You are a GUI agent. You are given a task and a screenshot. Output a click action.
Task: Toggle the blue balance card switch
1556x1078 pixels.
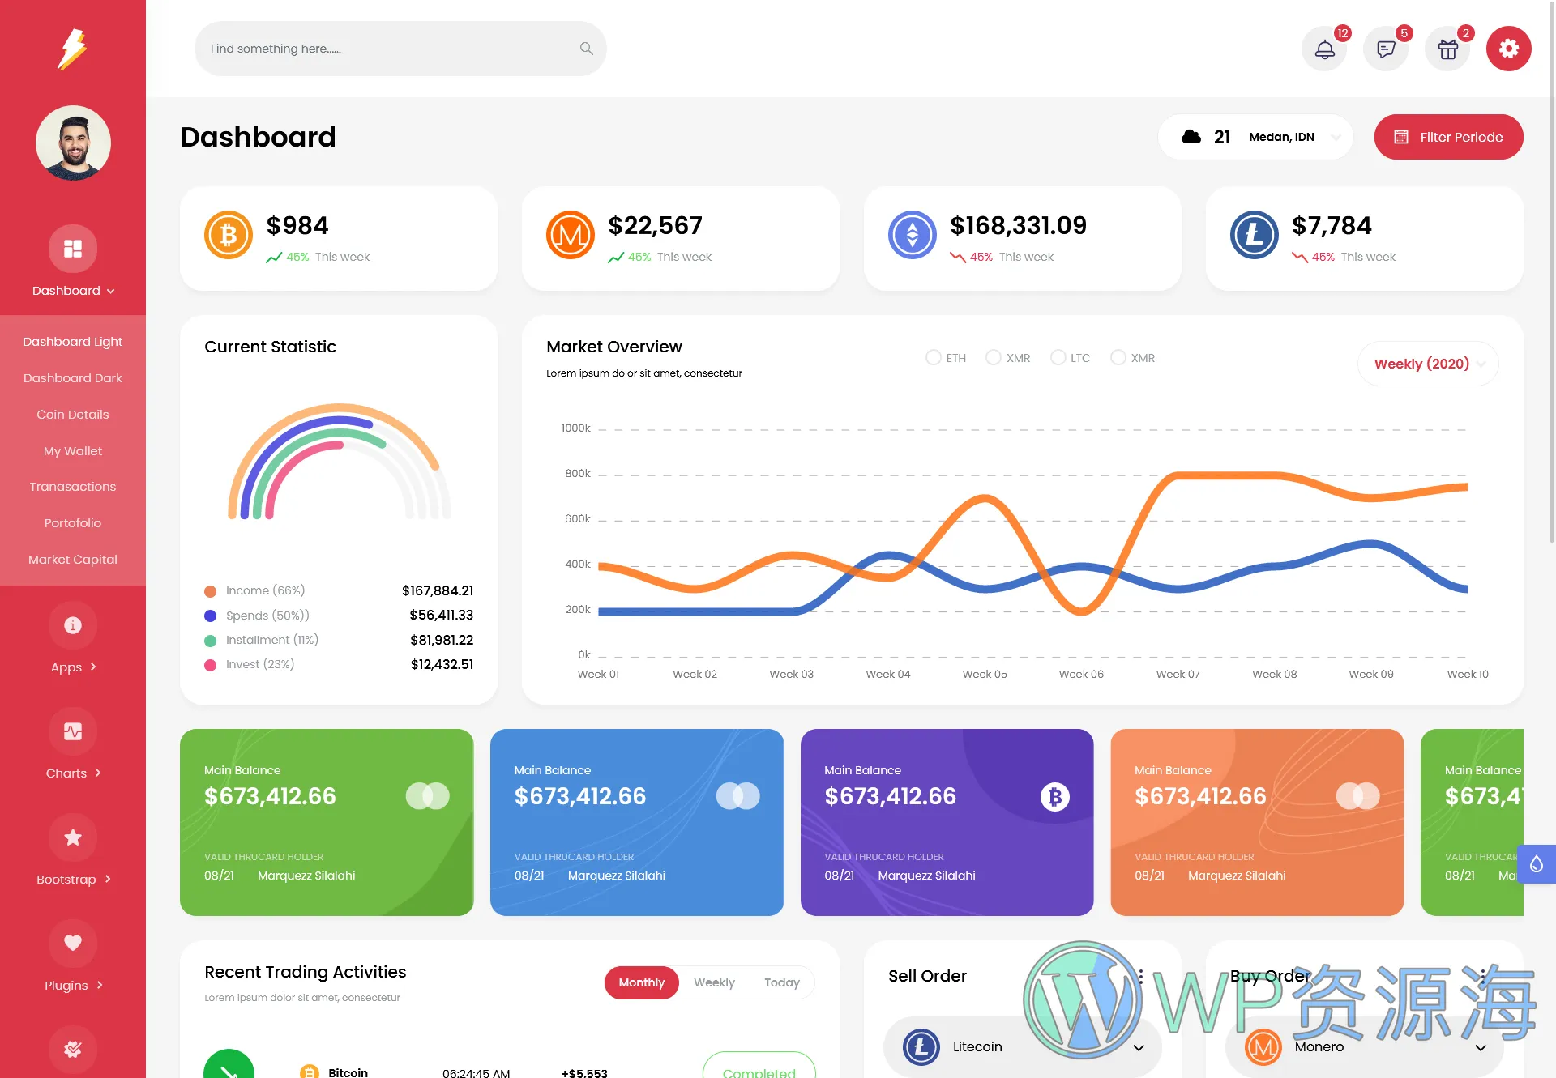click(737, 795)
